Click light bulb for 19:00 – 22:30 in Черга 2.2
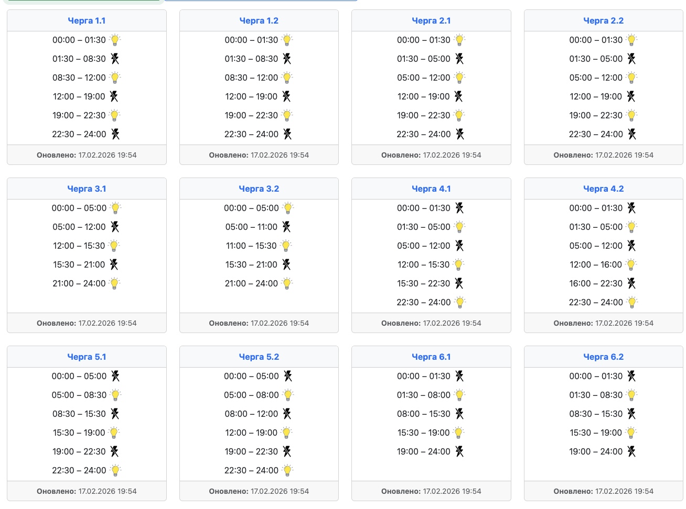The width and height of the screenshot is (686, 509). [631, 115]
